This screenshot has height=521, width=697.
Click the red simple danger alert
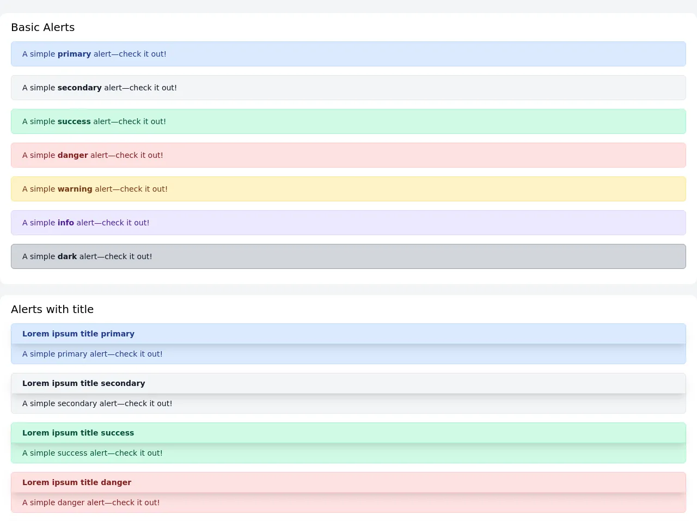click(348, 155)
